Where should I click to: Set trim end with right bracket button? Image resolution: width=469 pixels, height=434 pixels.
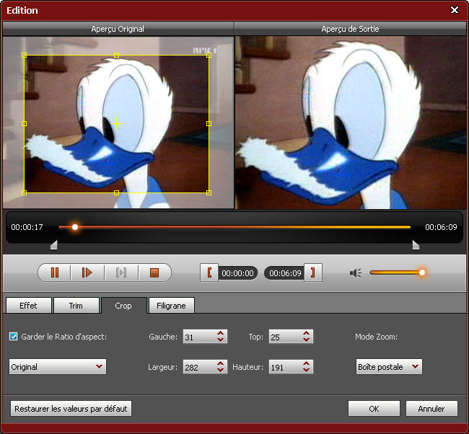(x=313, y=273)
